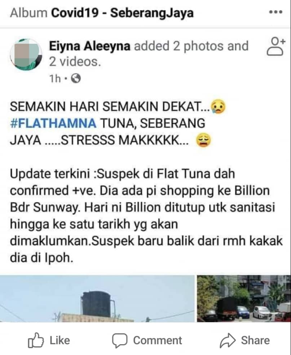Click the add friend icon
291x355 pixels.
pos(276,46)
